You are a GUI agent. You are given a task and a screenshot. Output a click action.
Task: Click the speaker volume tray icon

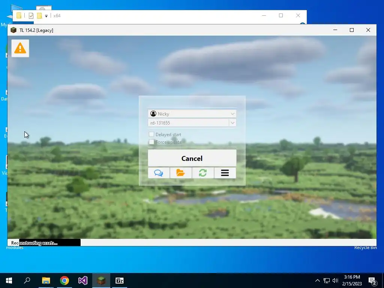point(335,280)
